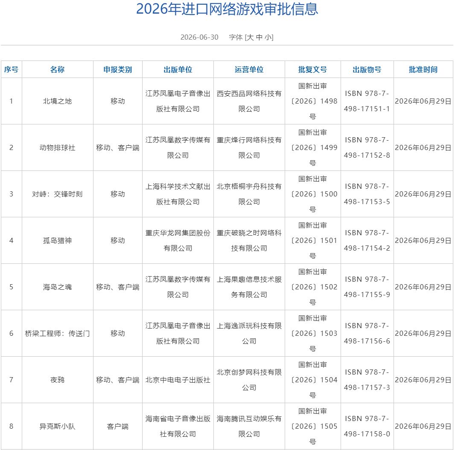Click publisher 北京中电电子出版社

tap(178, 380)
